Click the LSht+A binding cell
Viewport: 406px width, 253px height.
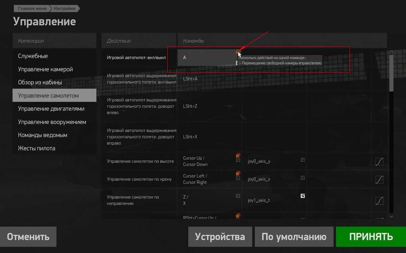(x=209, y=79)
